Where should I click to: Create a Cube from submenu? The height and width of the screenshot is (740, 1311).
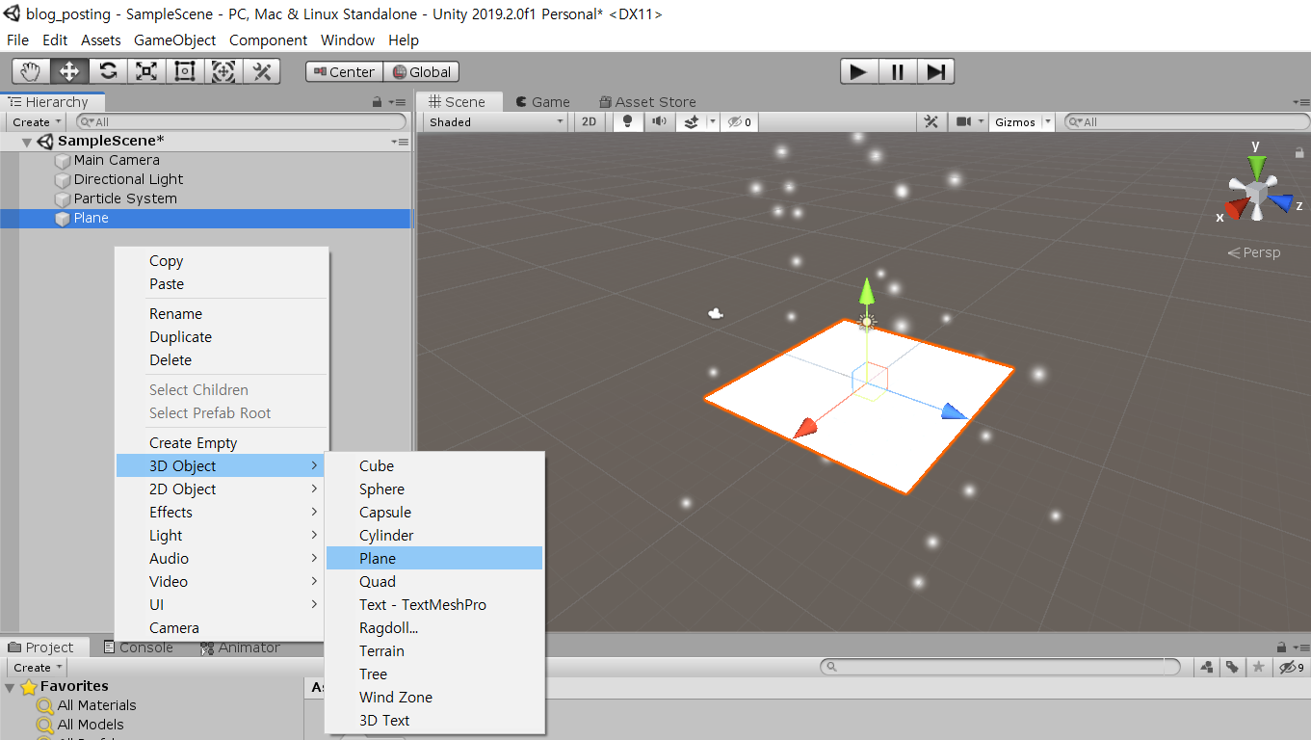(434, 466)
